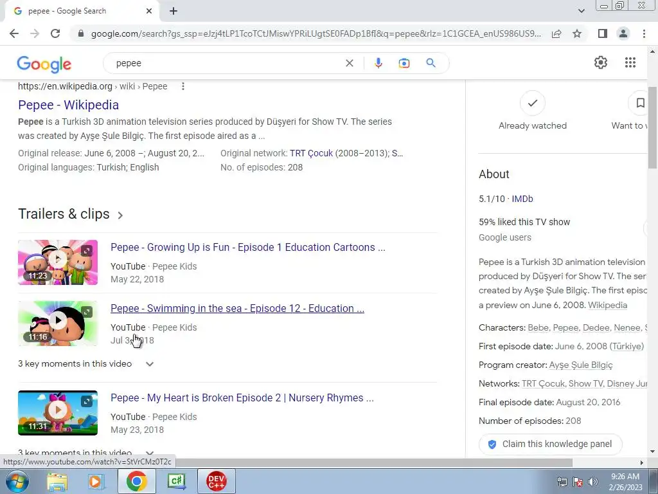Open Dev-C++ from the taskbar
The height and width of the screenshot is (494, 658).
(x=216, y=481)
